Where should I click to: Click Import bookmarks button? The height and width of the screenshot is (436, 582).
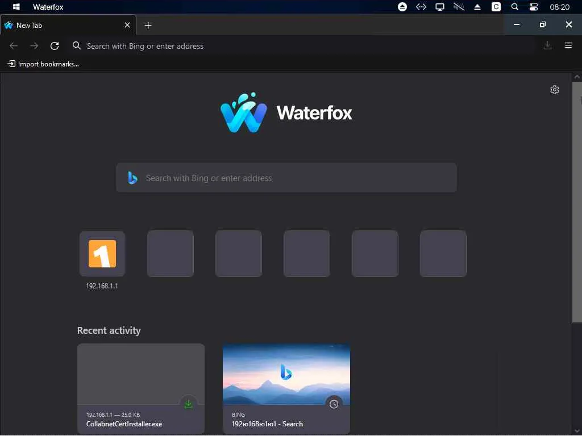tap(43, 64)
